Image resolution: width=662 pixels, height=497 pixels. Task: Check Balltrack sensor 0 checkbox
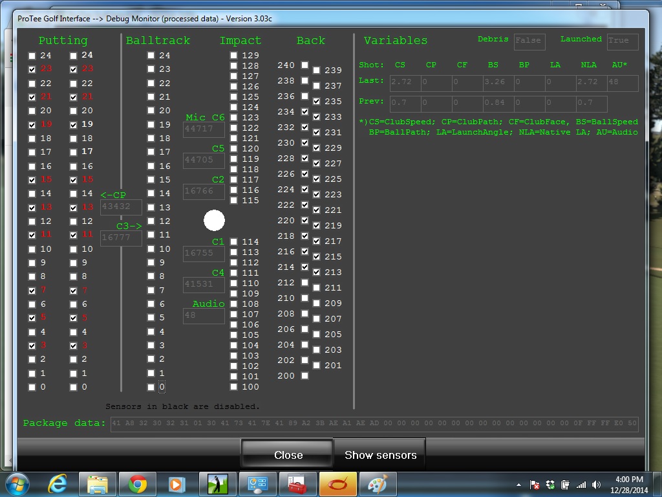[x=151, y=387]
